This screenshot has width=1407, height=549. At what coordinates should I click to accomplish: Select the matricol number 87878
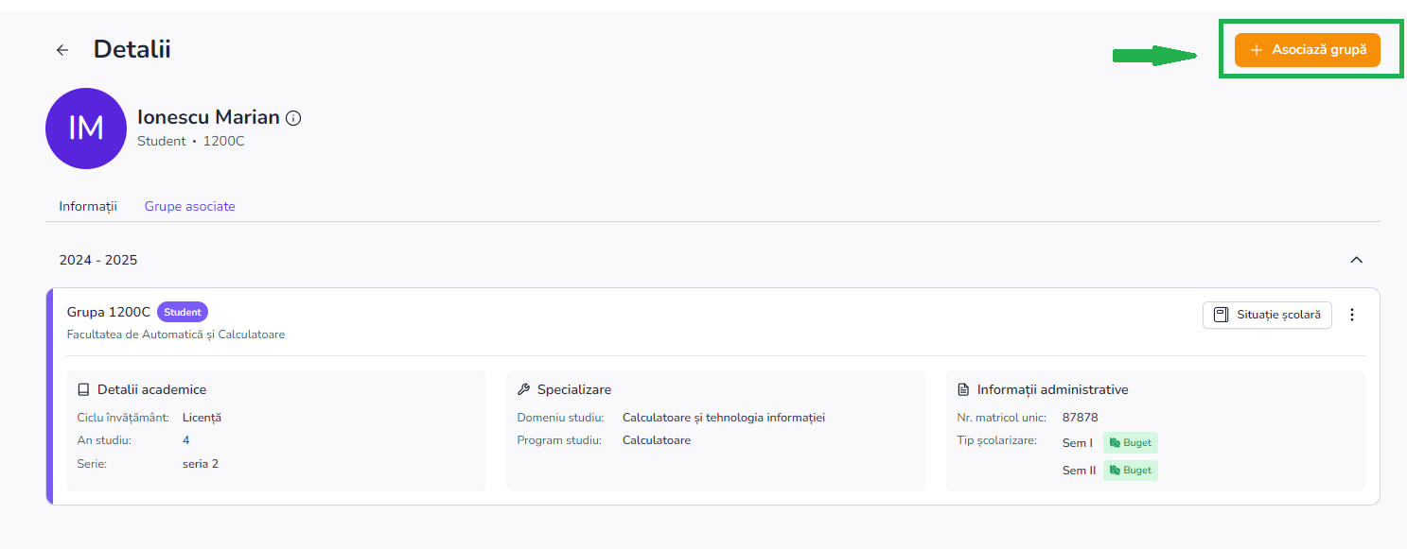click(1080, 417)
